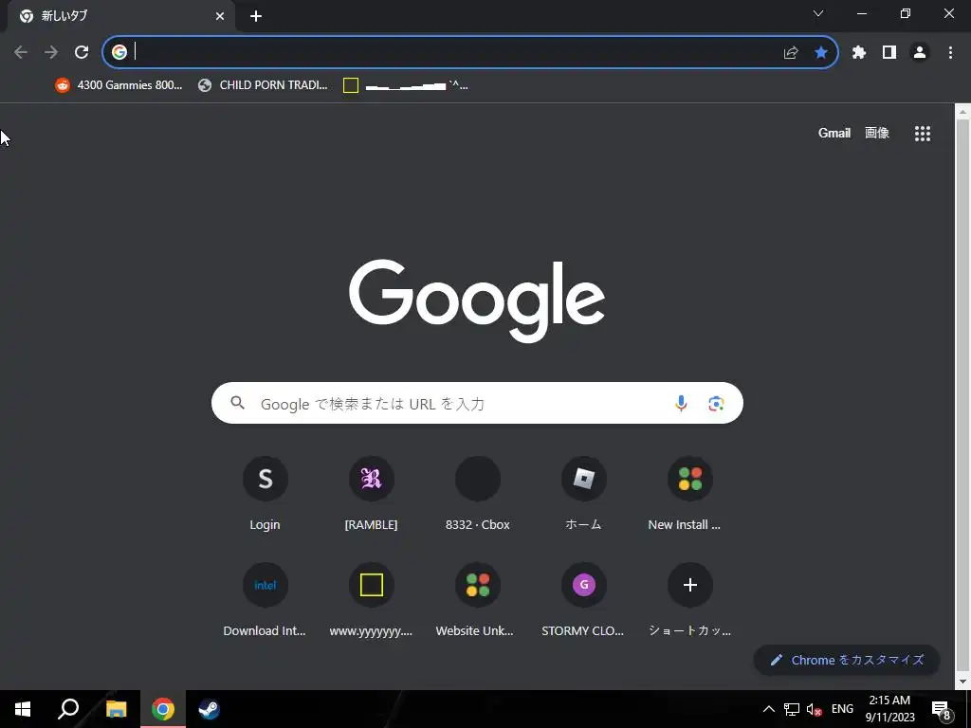Search by image with Lens icon

tap(716, 403)
